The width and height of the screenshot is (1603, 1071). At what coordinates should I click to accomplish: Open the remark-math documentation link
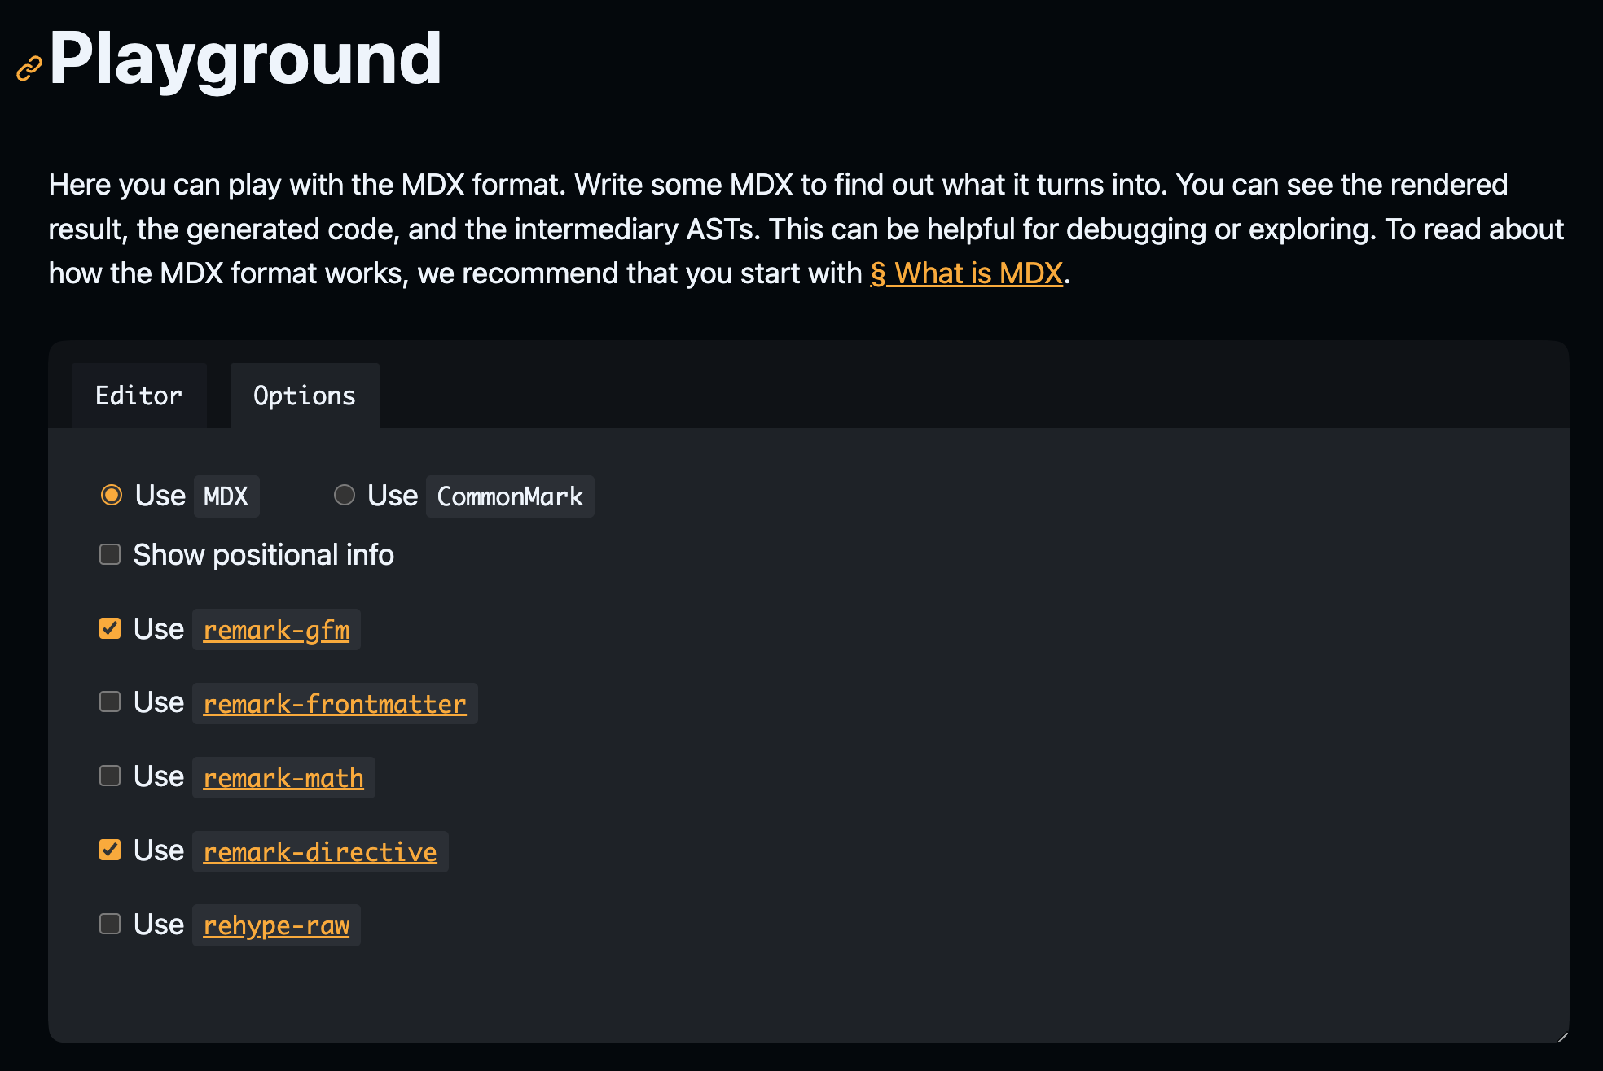pyautogui.click(x=283, y=778)
